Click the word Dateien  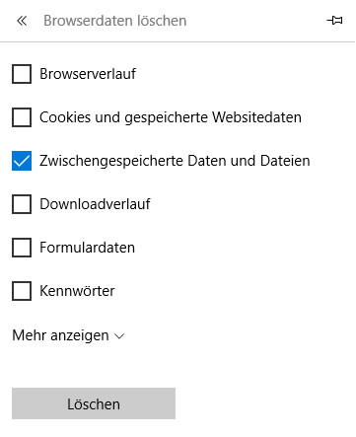285,161
